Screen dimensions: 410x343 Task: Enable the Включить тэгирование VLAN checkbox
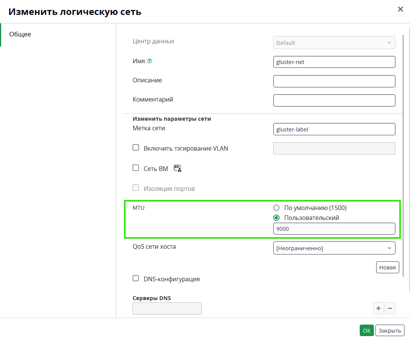(136, 148)
